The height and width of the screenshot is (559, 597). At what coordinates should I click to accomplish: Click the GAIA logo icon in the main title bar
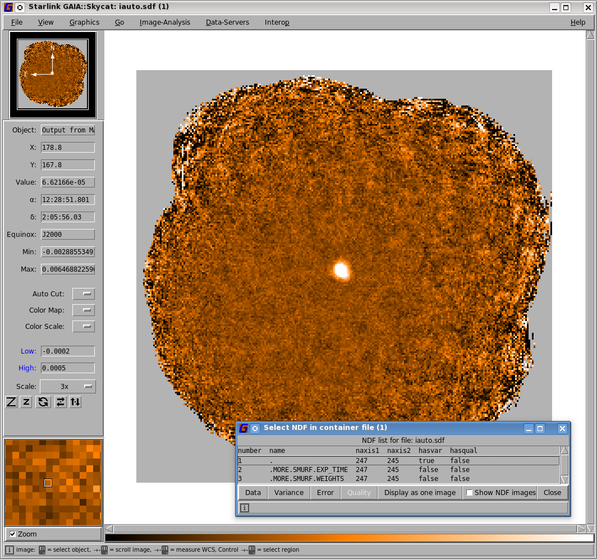[x=8, y=7]
